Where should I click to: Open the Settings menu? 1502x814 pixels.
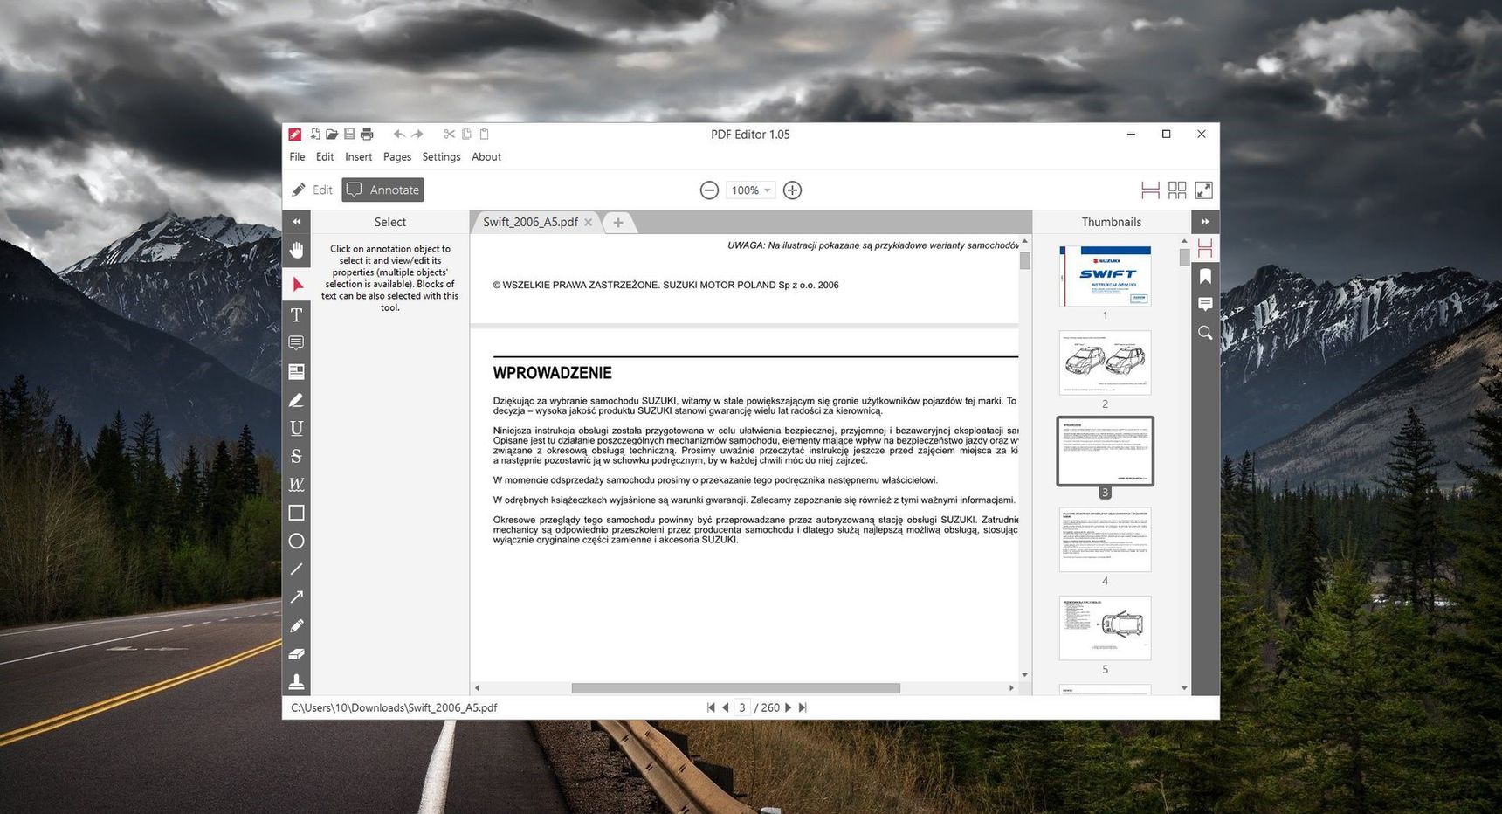[x=441, y=157]
